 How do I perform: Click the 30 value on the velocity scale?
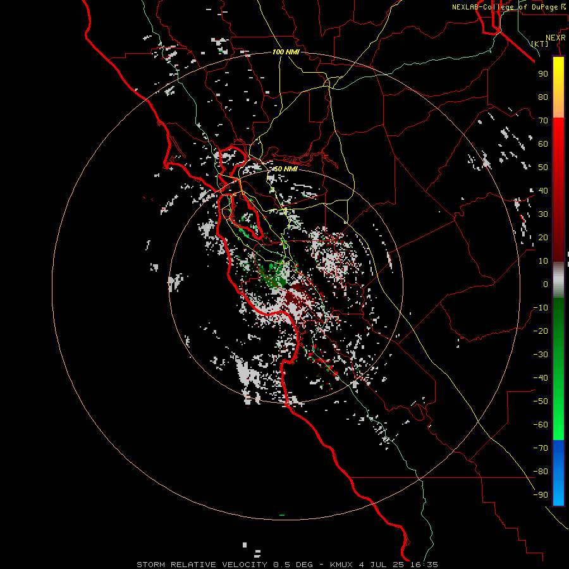543,214
